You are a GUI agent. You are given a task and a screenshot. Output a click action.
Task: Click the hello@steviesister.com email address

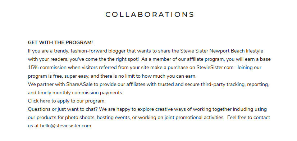point(66,126)
